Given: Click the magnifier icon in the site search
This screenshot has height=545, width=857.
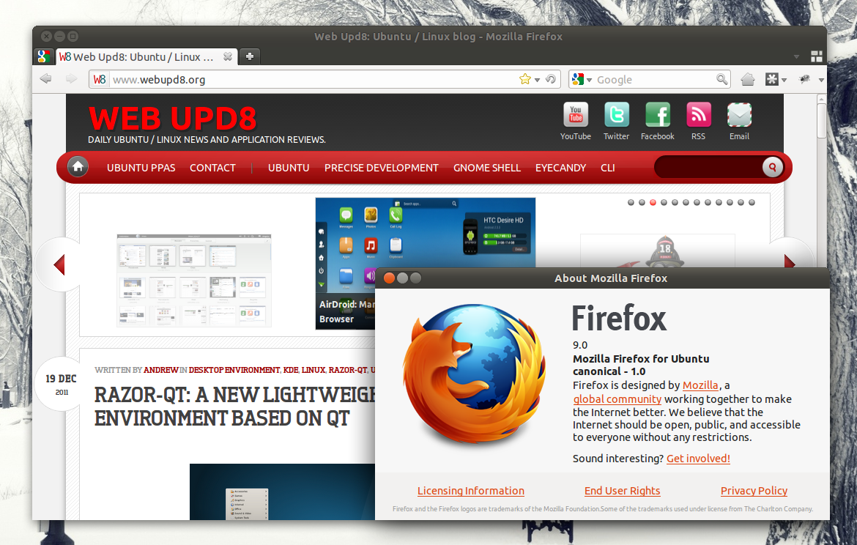Looking at the screenshot, I should (x=772, y=168).
